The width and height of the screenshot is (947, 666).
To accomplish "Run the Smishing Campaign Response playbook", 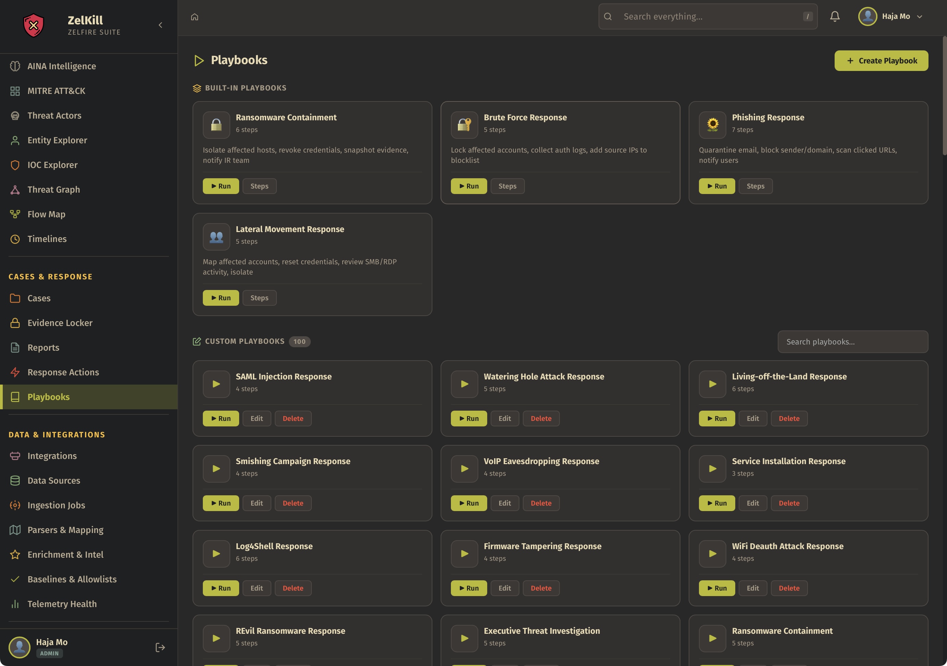I will point(221,503).
